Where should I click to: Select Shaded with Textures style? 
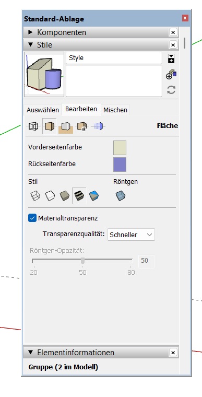pos(79,196)
